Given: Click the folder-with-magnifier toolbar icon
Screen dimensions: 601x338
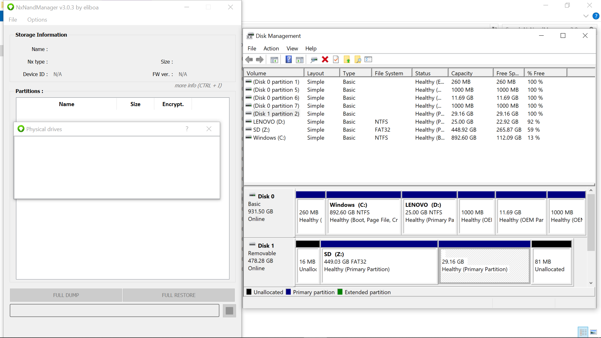Looking at the screenshot, I should tap(358, 59).
